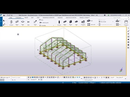130x97 pixels.
Task: Open the TRIMBLE CONNECT tab
Action: click(x=84, y=18)
